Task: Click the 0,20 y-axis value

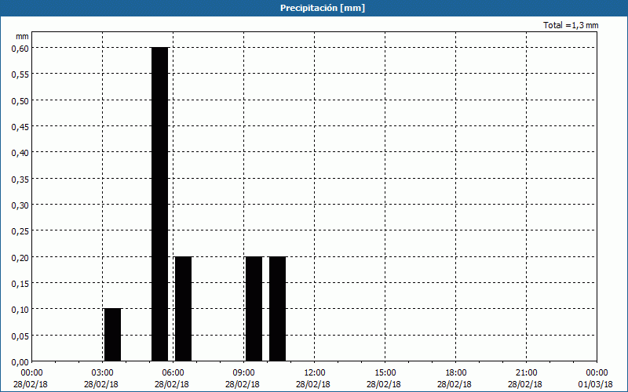Action: [x=20, y=258]
